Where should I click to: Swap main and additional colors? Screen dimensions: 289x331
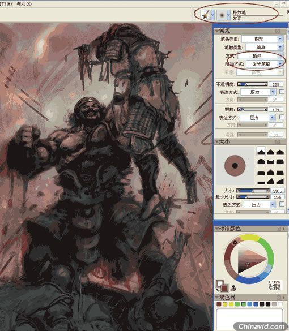click(x=218, y=290)
